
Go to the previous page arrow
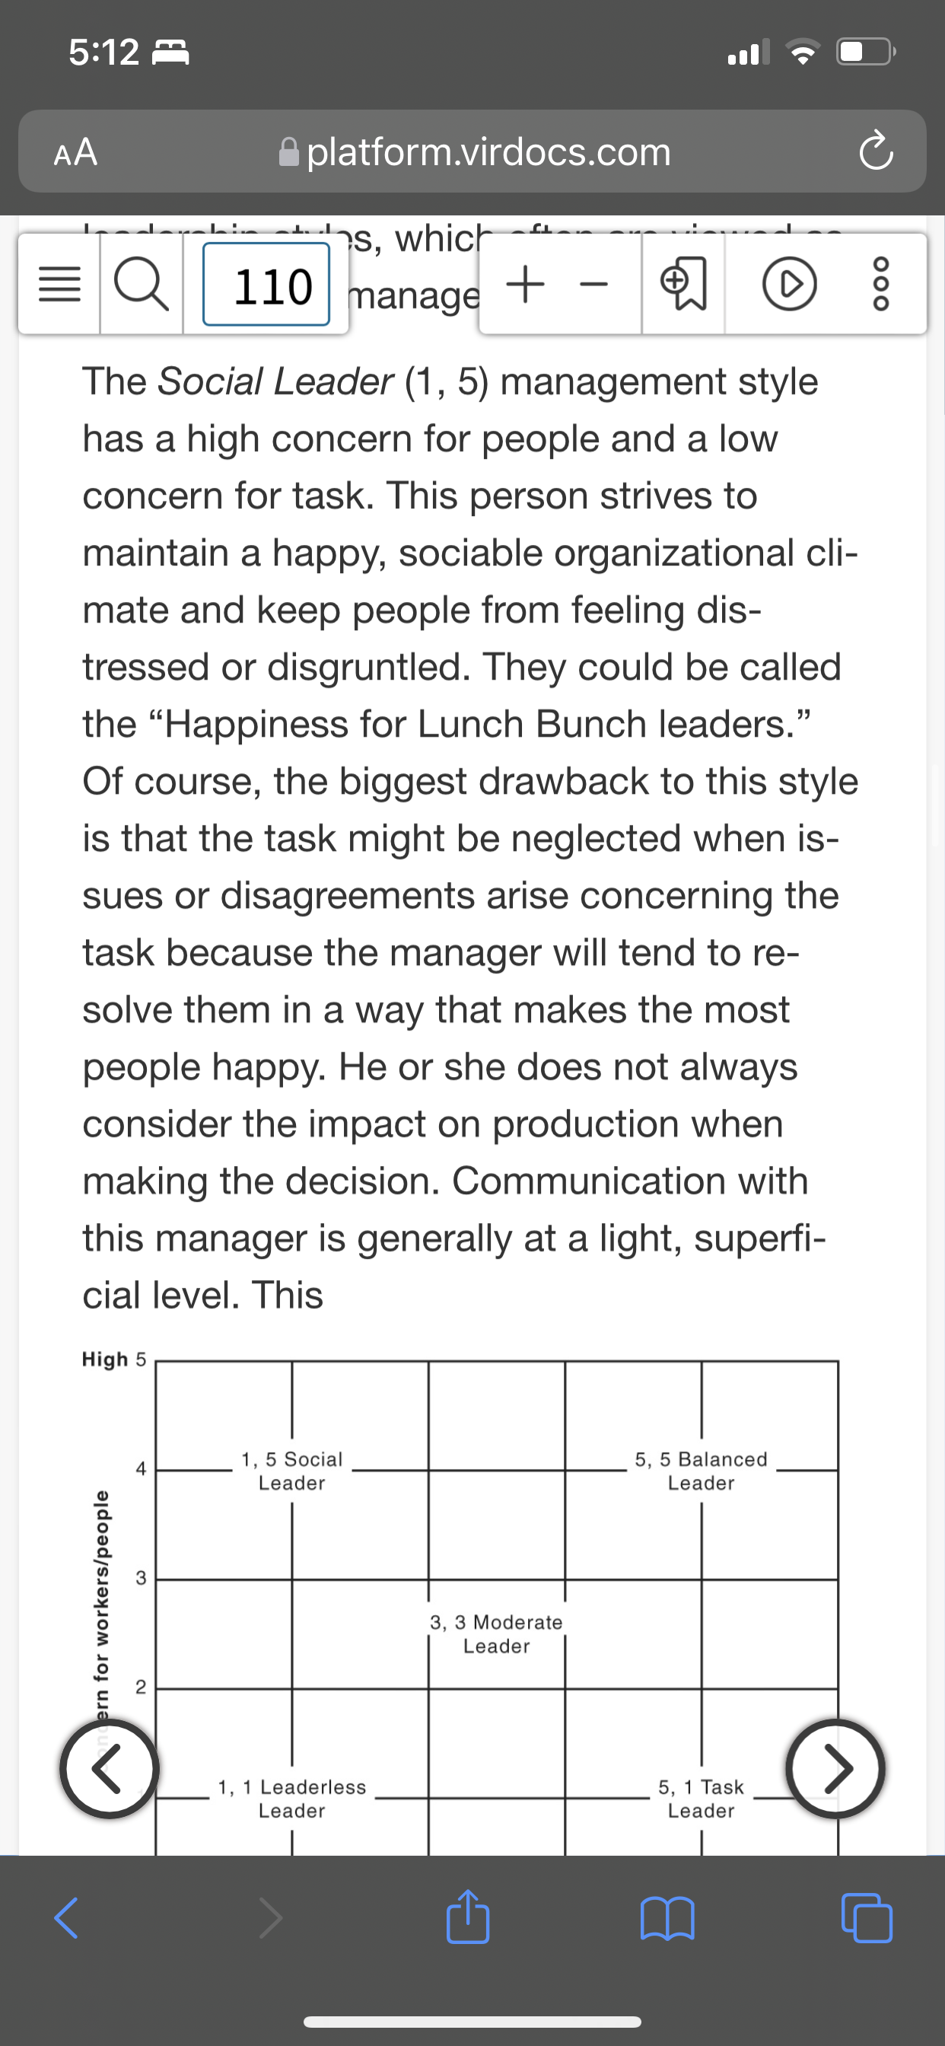[109, 1769]
